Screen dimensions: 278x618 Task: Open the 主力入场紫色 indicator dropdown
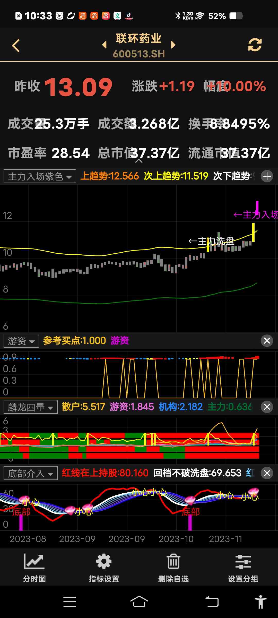click(x=40, y=176)
